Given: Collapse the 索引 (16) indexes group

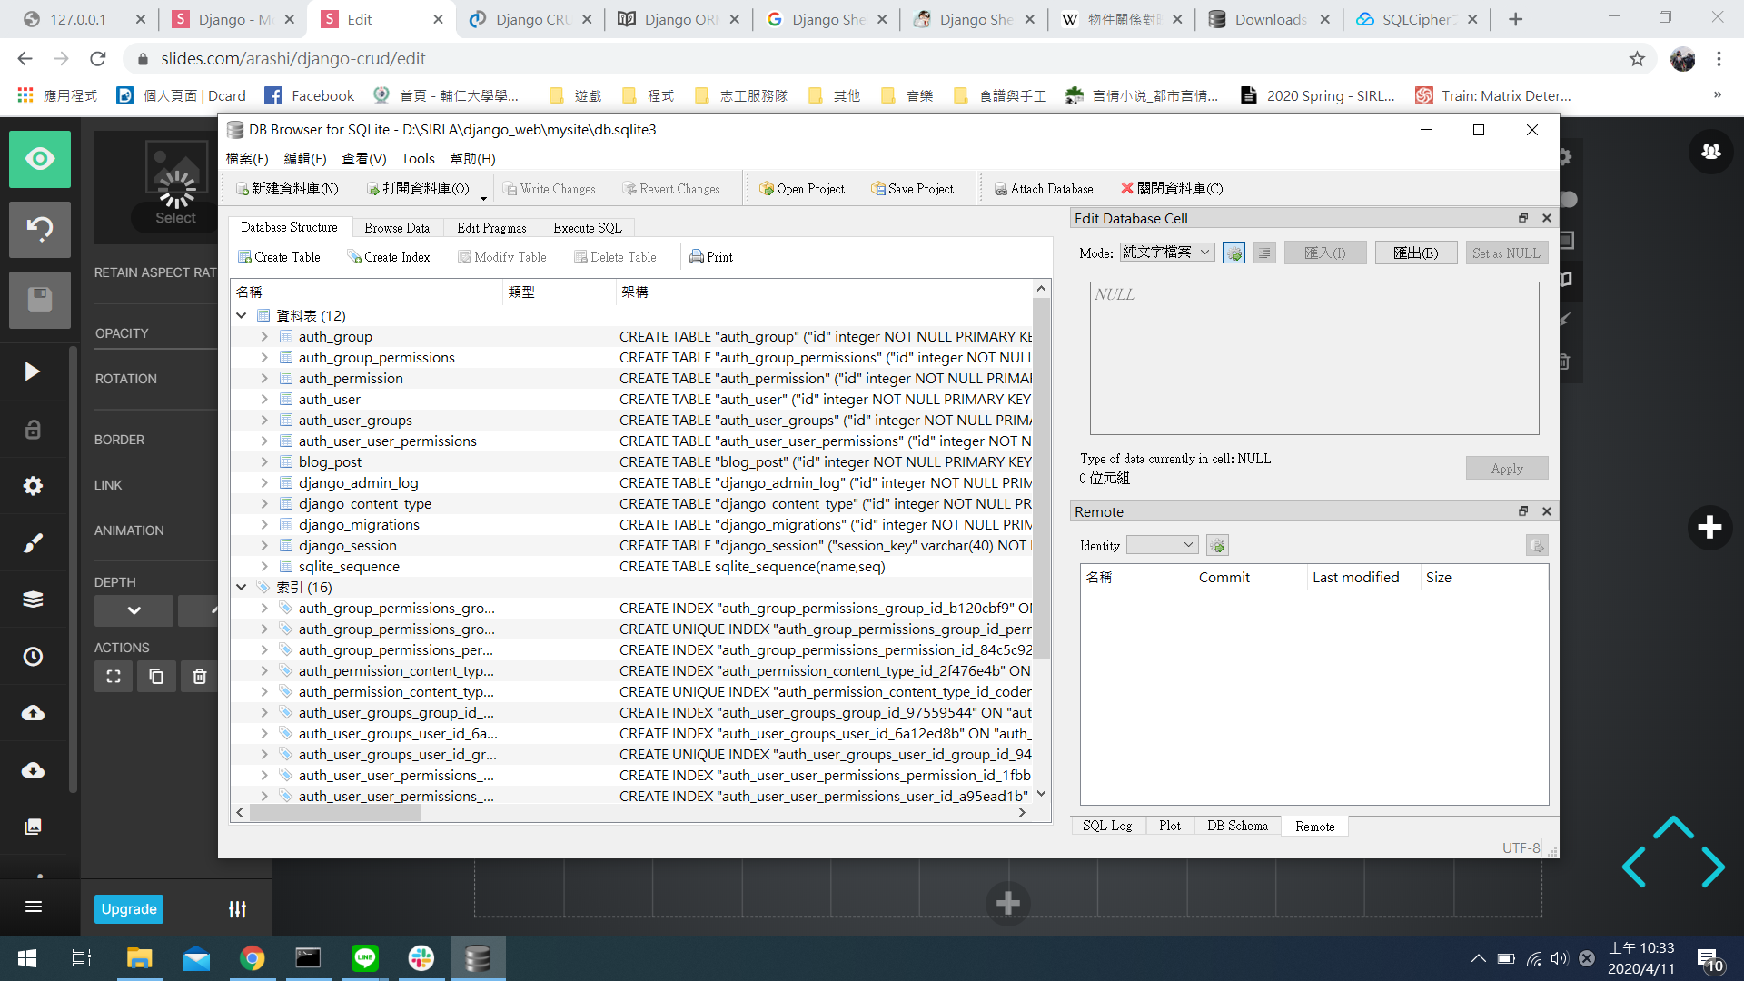Looking at the screenshot, I should pyautogui.click(x=242, y=587).
